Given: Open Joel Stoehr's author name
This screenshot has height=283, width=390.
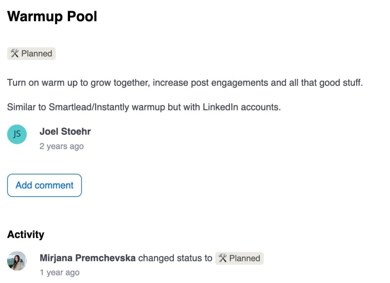Looking at the screenshot, I should pyautogui.click(x=65, y=132).
